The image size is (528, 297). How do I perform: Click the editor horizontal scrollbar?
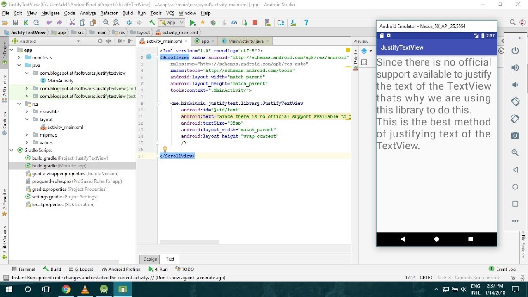click(189, 242)
